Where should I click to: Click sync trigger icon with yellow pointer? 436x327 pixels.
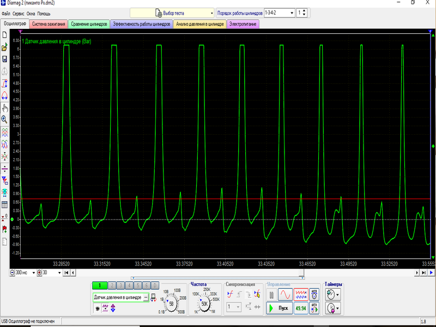click(257, 294)
